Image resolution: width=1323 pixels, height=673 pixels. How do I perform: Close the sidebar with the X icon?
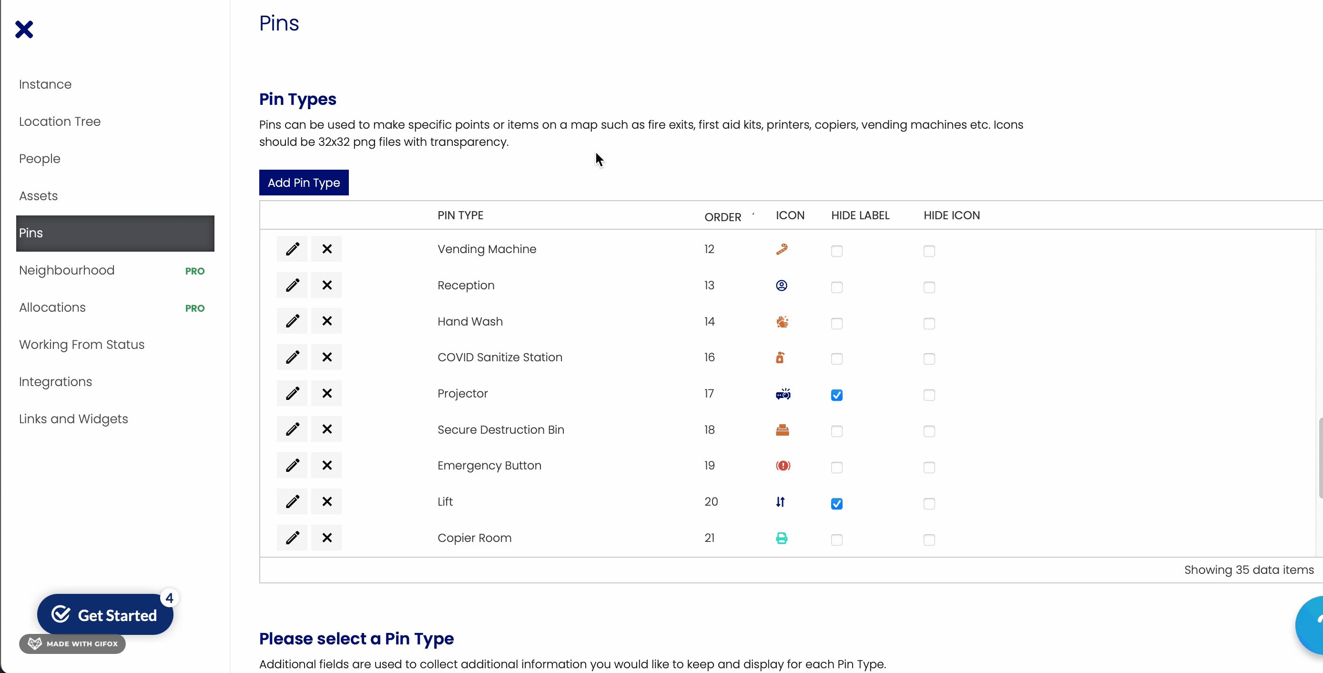[24, 29]
